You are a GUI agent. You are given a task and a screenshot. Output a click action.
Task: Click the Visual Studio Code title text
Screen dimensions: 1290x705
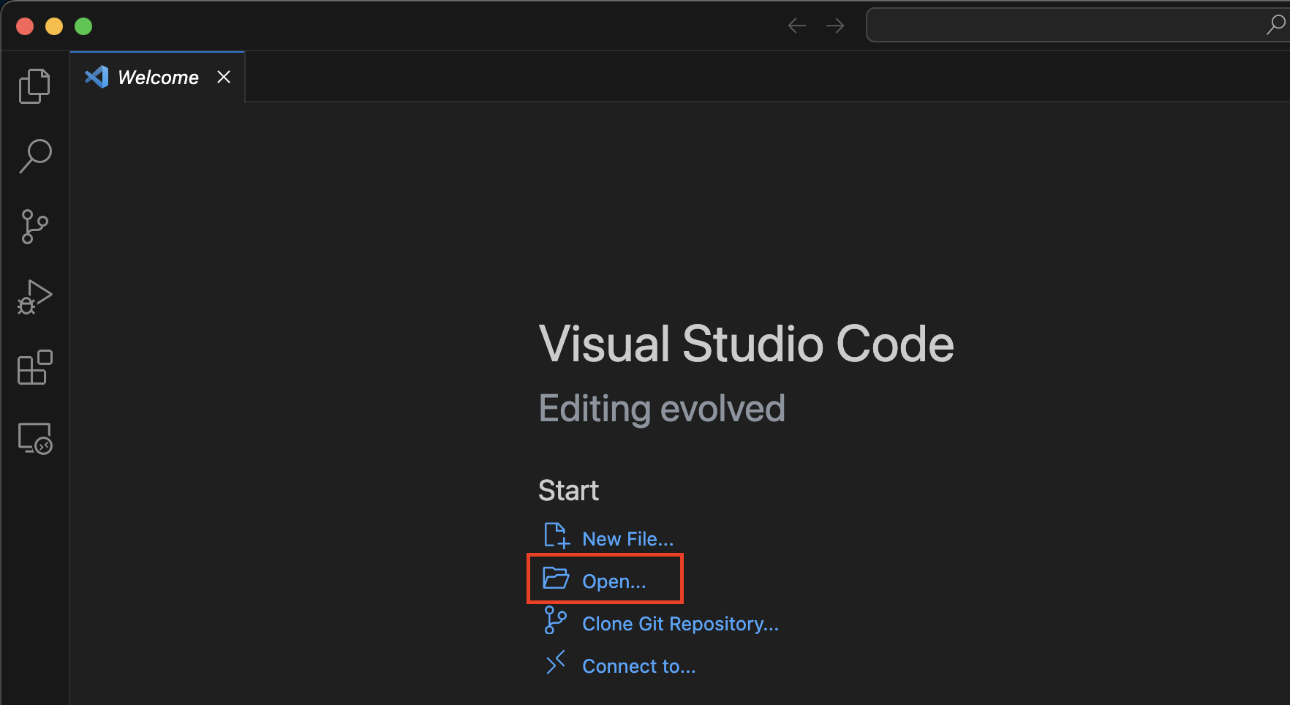[x=746, y=344]
